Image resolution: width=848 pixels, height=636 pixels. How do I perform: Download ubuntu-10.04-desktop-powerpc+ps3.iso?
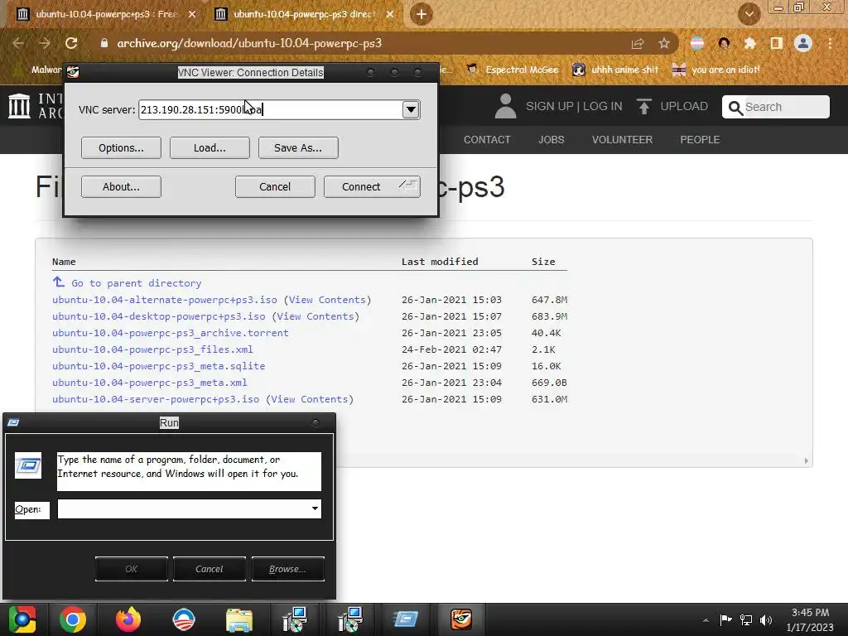[158, 316]
